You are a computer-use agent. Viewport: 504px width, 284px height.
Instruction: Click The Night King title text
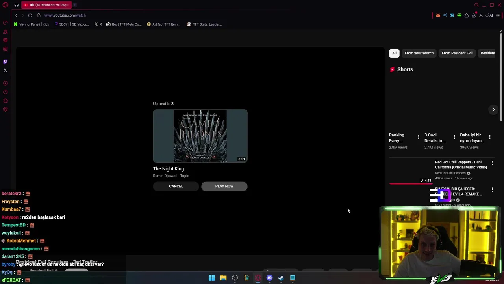(x=168, y=169)
